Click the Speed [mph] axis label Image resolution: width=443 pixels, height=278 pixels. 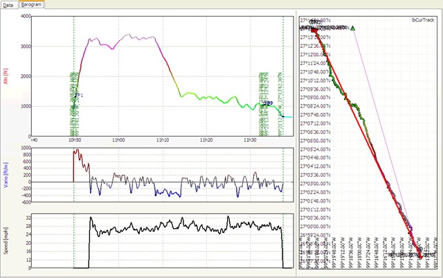click(6, 241)
